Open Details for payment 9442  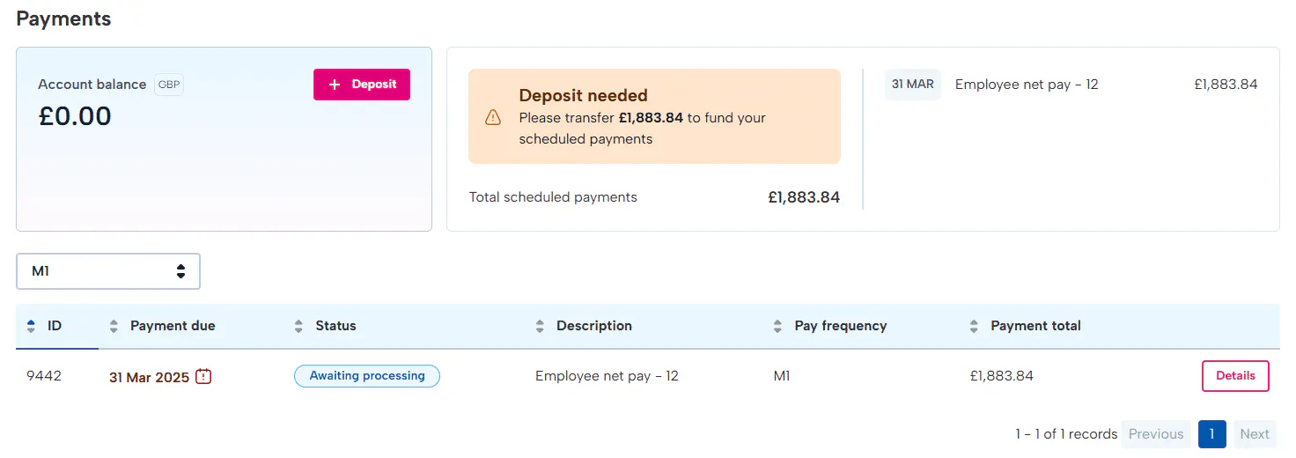pos(1235,376)
